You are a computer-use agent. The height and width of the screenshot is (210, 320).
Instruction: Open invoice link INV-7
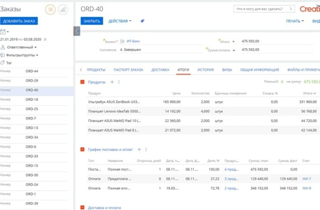coord(306,178)
